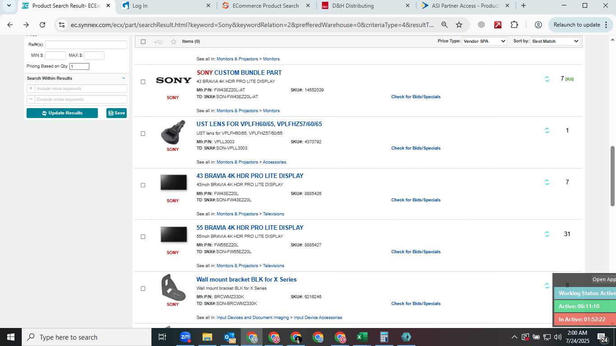Open Input Devices and Document Imaging link
Viewport: 616px width, 346px height.
click(x=253, y=318)
